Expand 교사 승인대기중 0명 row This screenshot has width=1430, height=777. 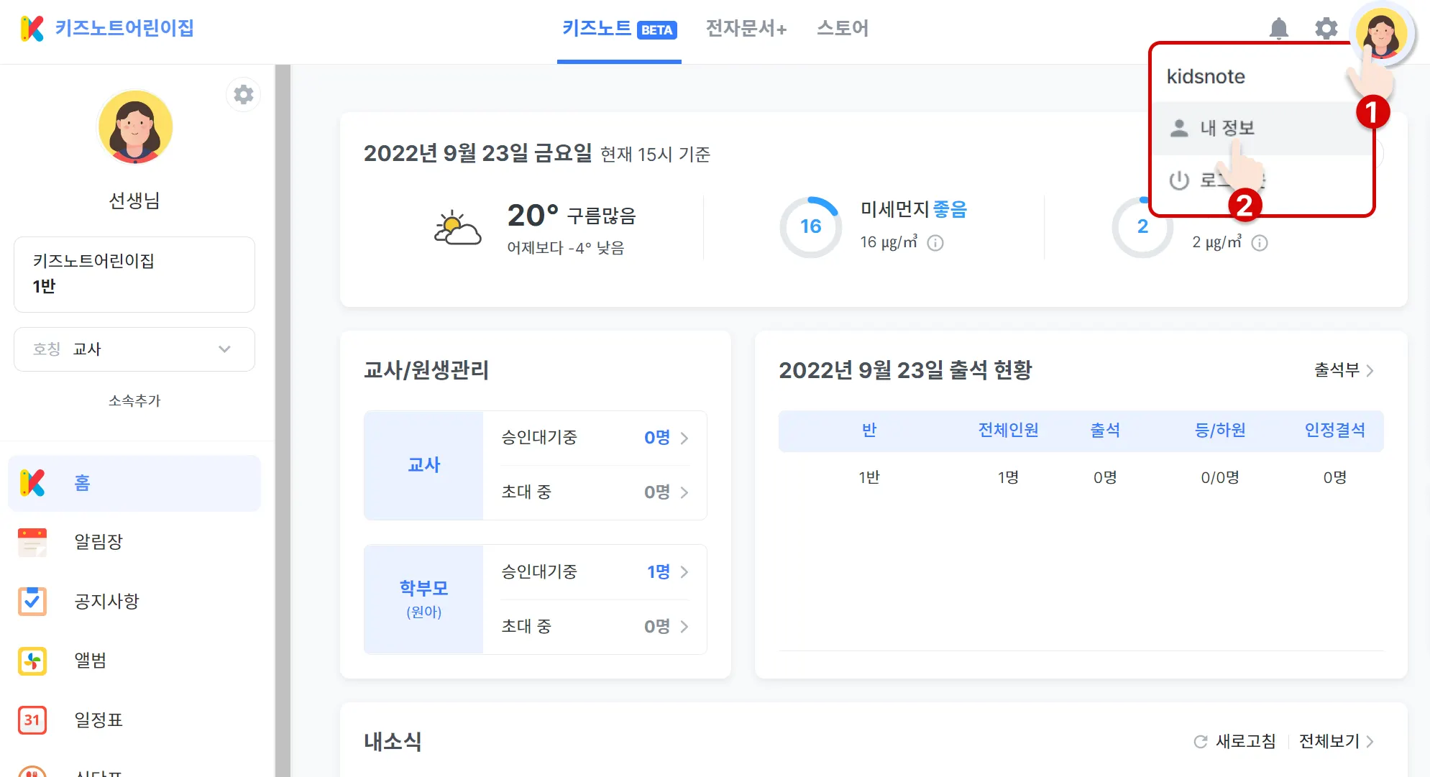pos(595,438)
